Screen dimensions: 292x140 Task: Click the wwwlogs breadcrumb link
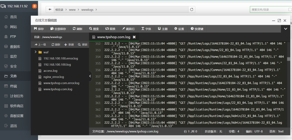[87, 10]
